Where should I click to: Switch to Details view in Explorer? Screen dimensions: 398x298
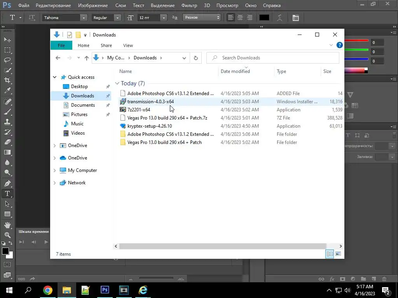tap(330, 254)
